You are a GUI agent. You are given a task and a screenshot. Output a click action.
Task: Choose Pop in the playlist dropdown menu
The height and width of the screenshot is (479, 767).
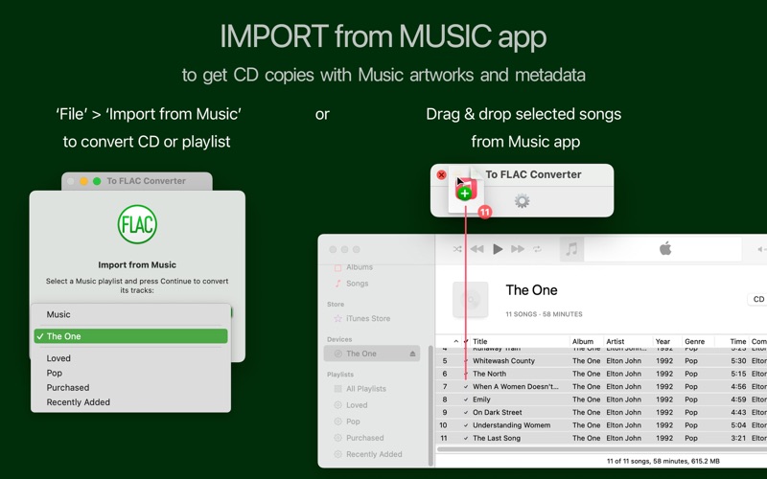click(x=130, y=373)
